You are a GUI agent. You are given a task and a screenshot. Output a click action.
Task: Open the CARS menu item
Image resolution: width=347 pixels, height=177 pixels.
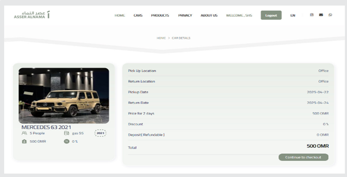(138, 15)
